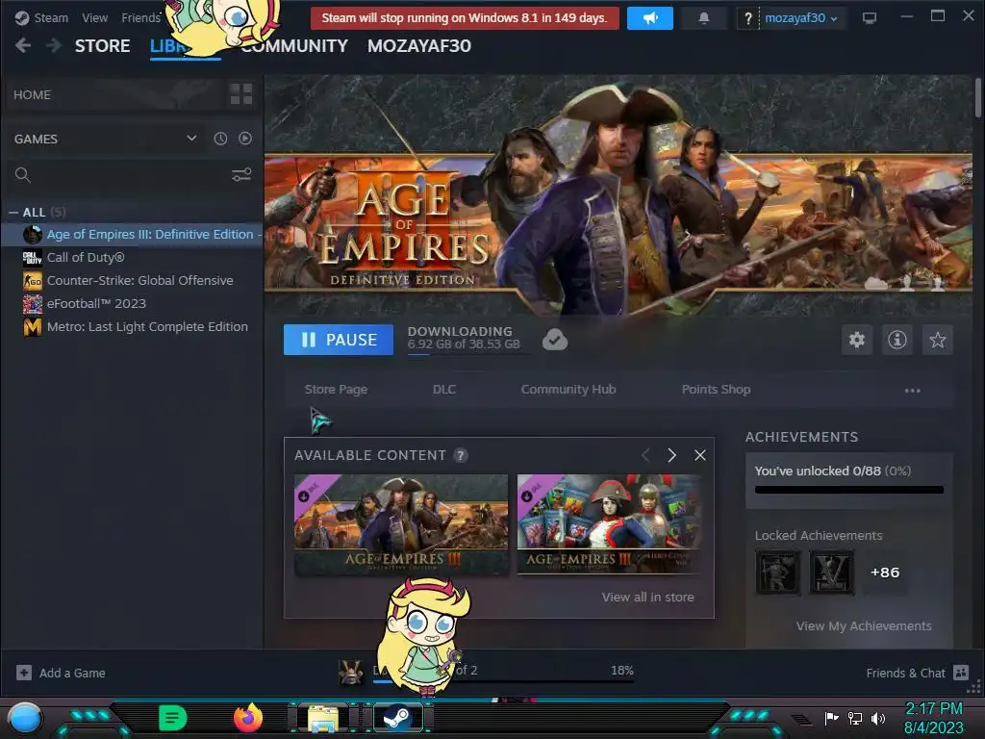
Task: Add game to favorites star icon
Action: pos(937,340)
